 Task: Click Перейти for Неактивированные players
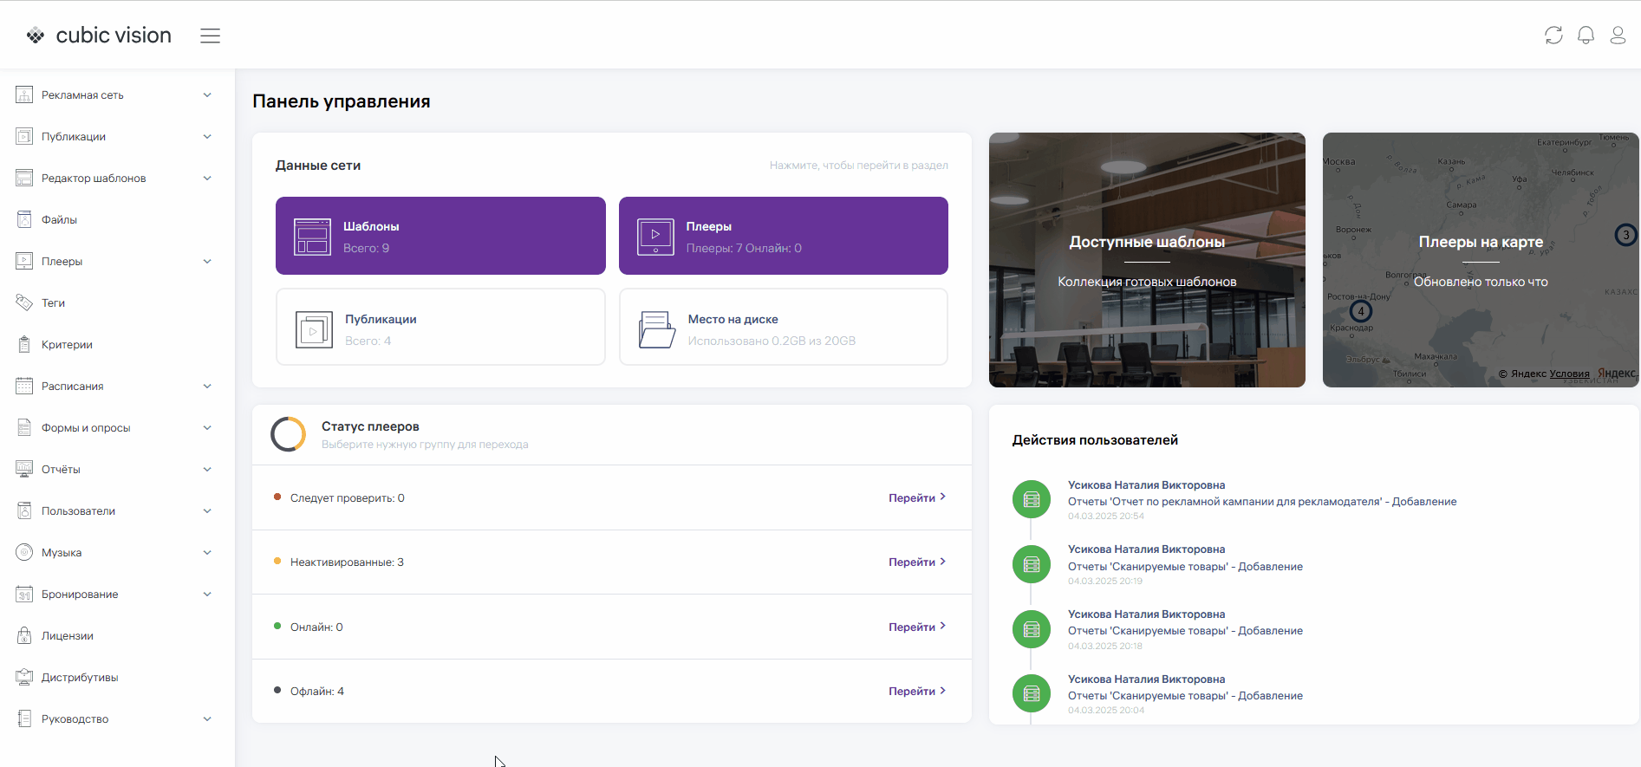(916, 562)
